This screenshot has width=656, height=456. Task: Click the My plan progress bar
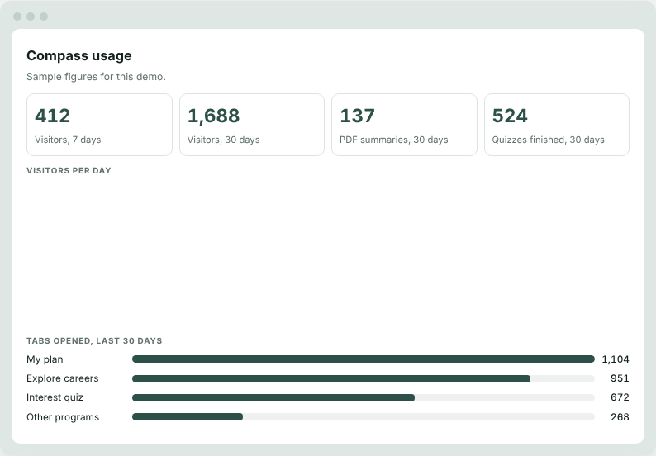point(364,359)
